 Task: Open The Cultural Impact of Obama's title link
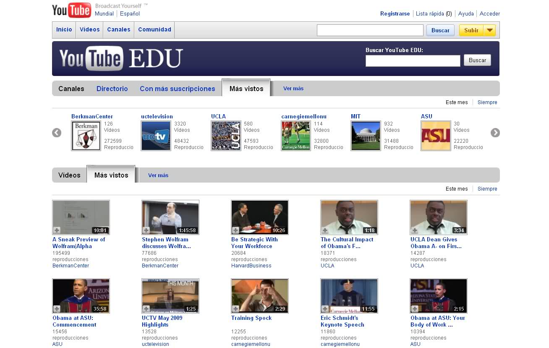tap(347, 243)
